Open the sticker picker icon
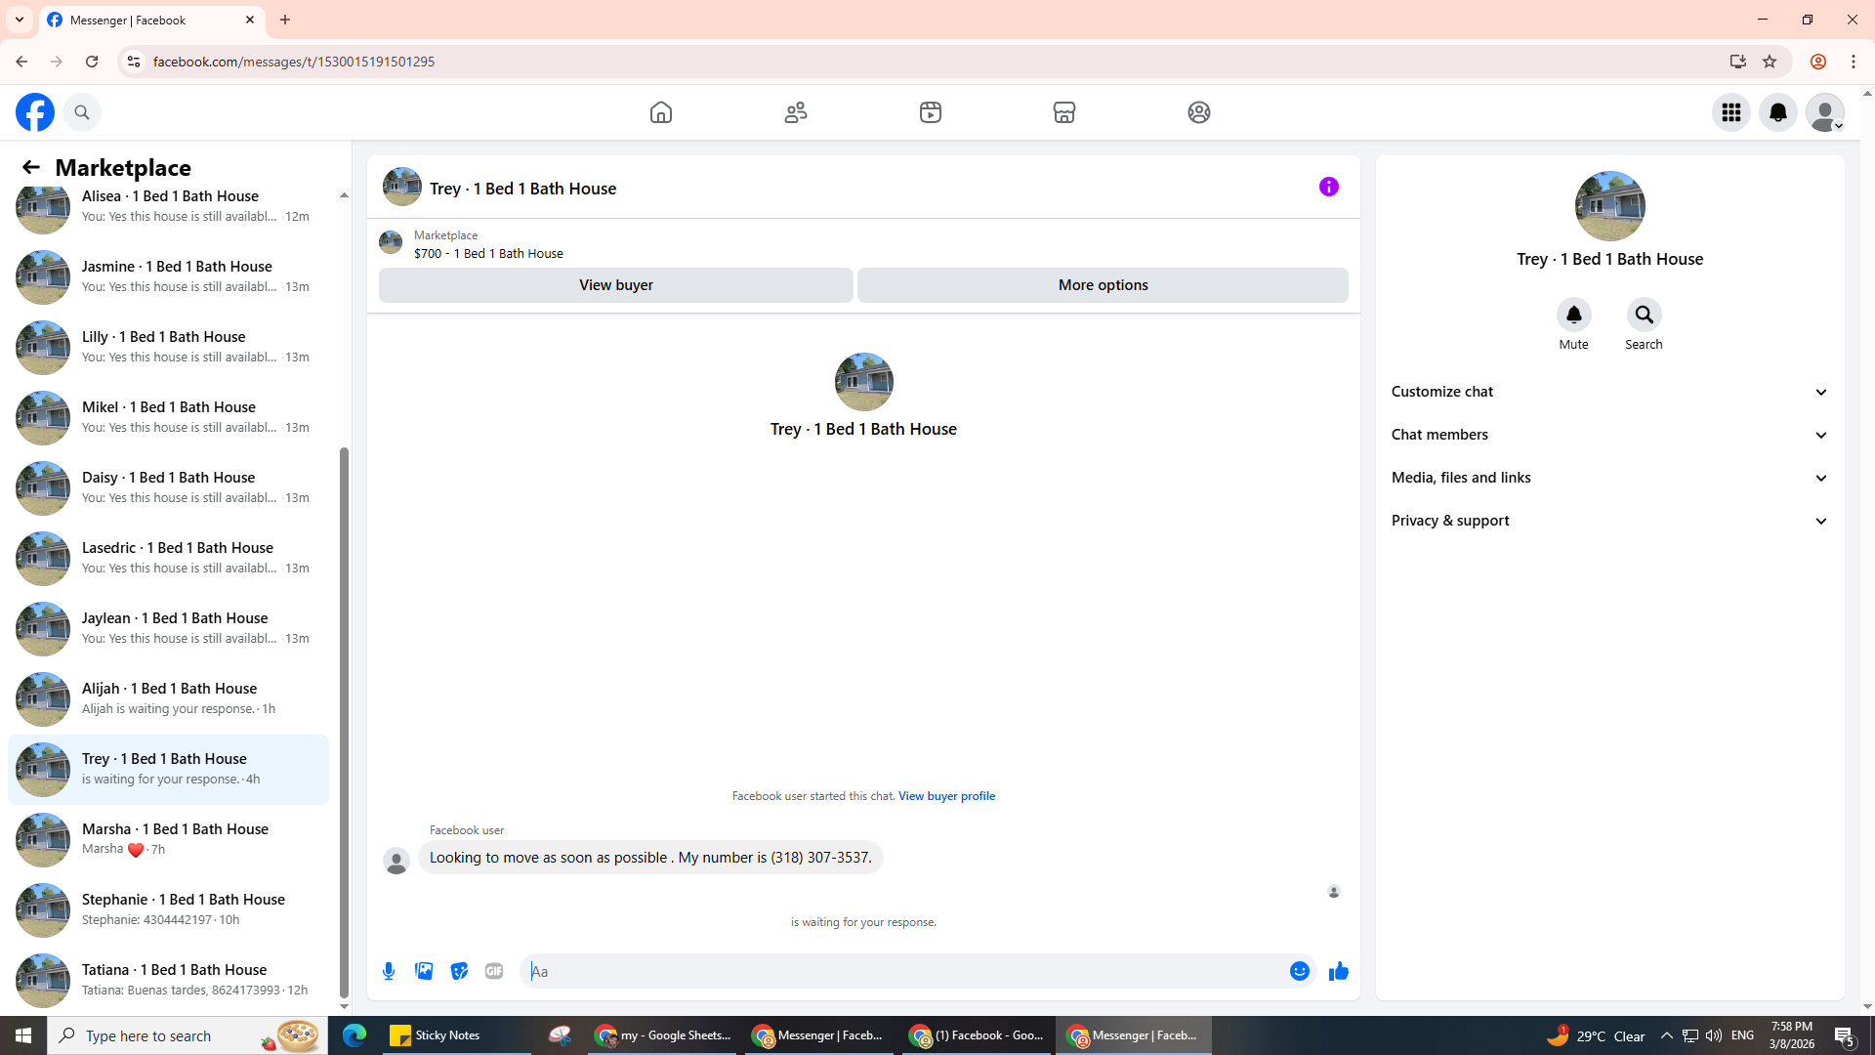The height and width of the screenshot is (1055, 1875). tap(459, 971)
